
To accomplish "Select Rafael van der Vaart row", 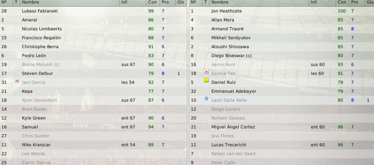I will click(282, 153).
